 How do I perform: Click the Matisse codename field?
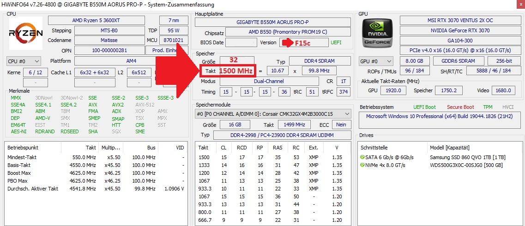(x=109, y=41)
